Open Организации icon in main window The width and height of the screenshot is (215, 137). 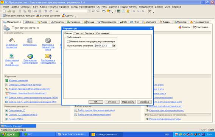(x=30, y=42)
